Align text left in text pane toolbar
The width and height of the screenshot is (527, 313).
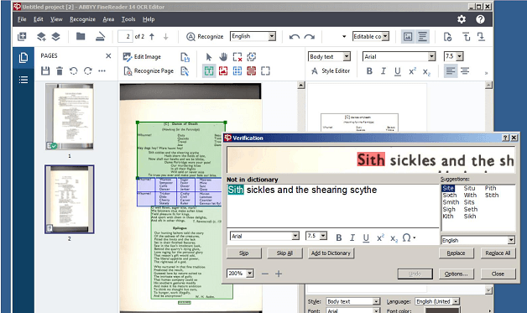pos(451,71)
